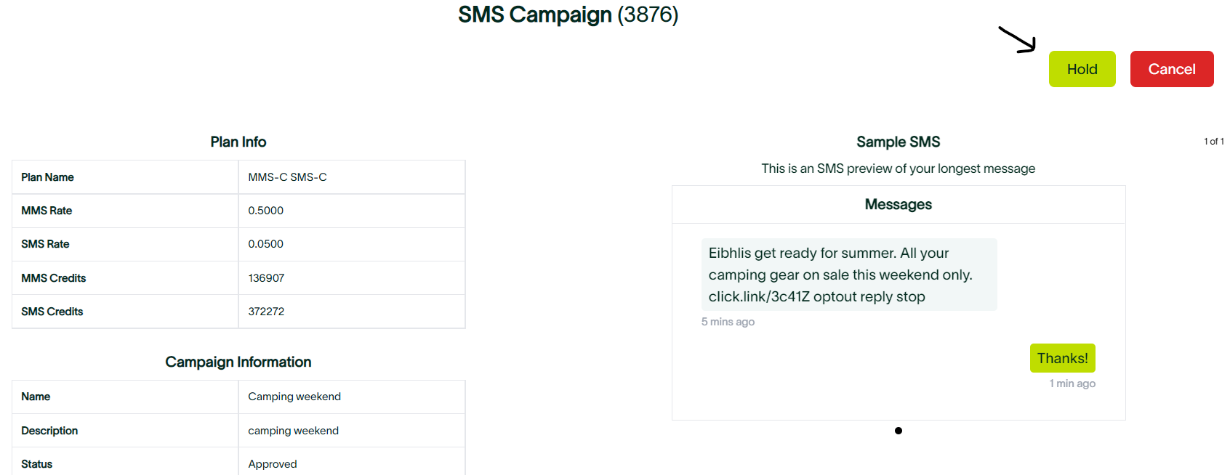Image resolution: width=1230 pixels, height=475 pixels.
Task: Click the hand-drawn arrow pointing at Hold
Action: [1018, 40]
